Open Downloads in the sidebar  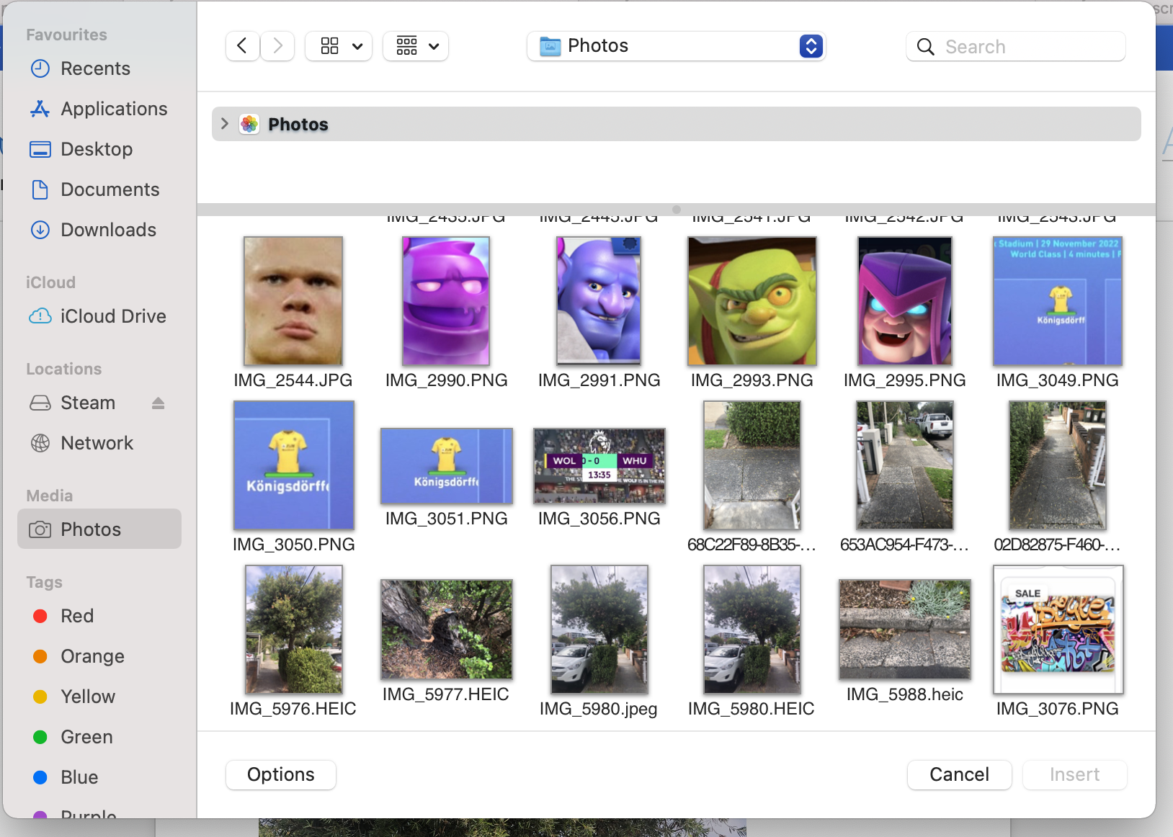(x=99, y=230)
